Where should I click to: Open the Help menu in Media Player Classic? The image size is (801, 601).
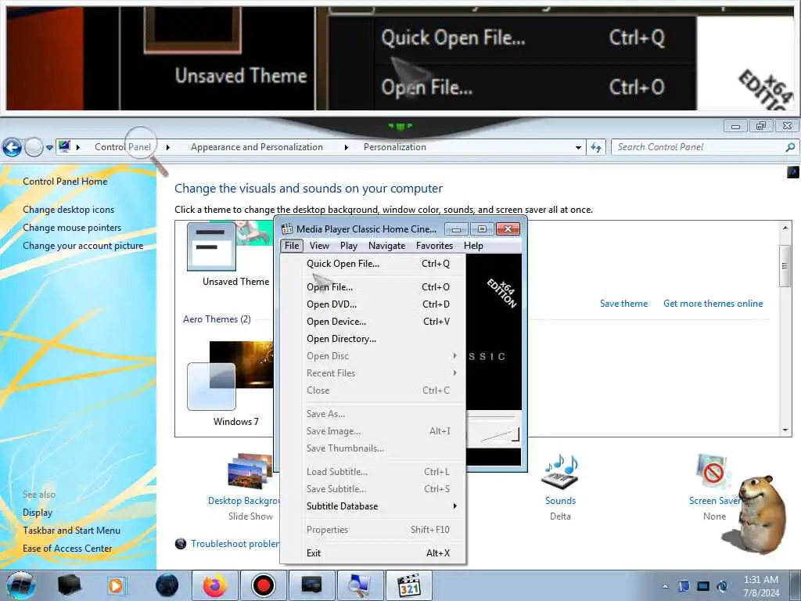[473, 246]
